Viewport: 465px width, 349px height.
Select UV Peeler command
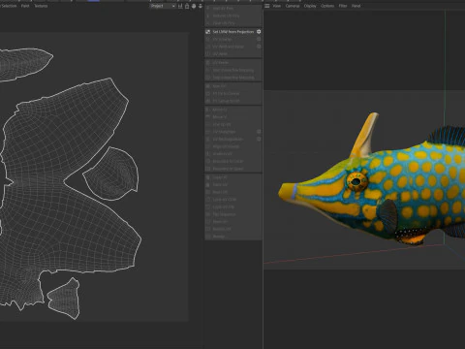pos(233,62)
